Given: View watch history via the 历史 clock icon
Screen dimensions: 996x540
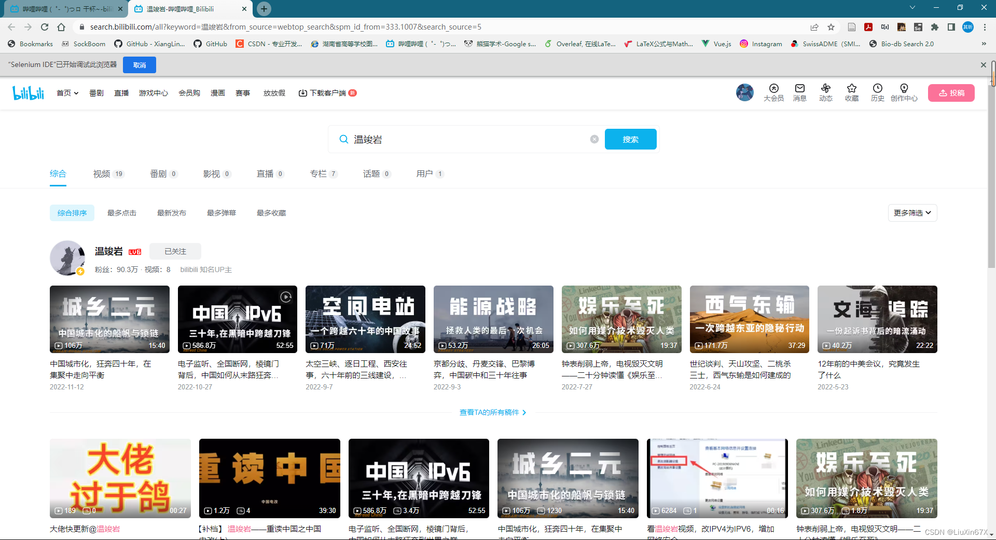Looking at the screenshot, I should click(x=877, y=92).
